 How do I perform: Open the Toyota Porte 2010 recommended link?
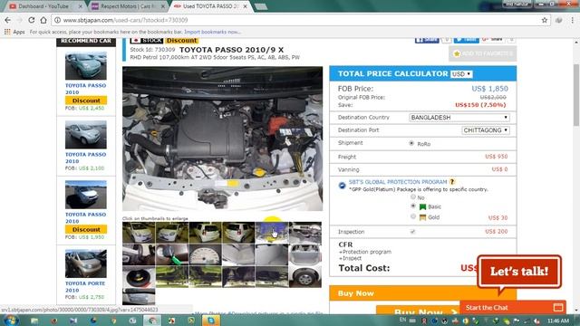(x=85, y=287)
